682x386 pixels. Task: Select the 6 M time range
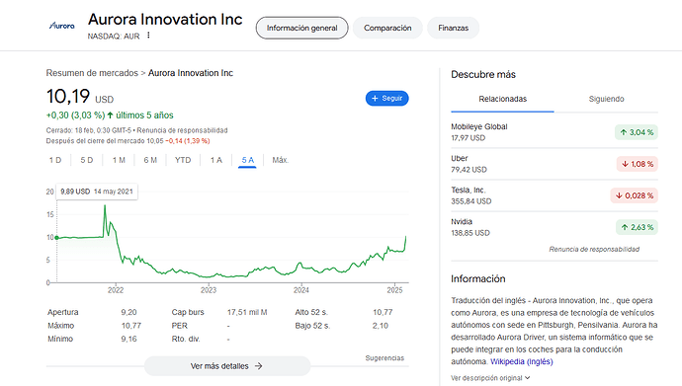point(150,160)
